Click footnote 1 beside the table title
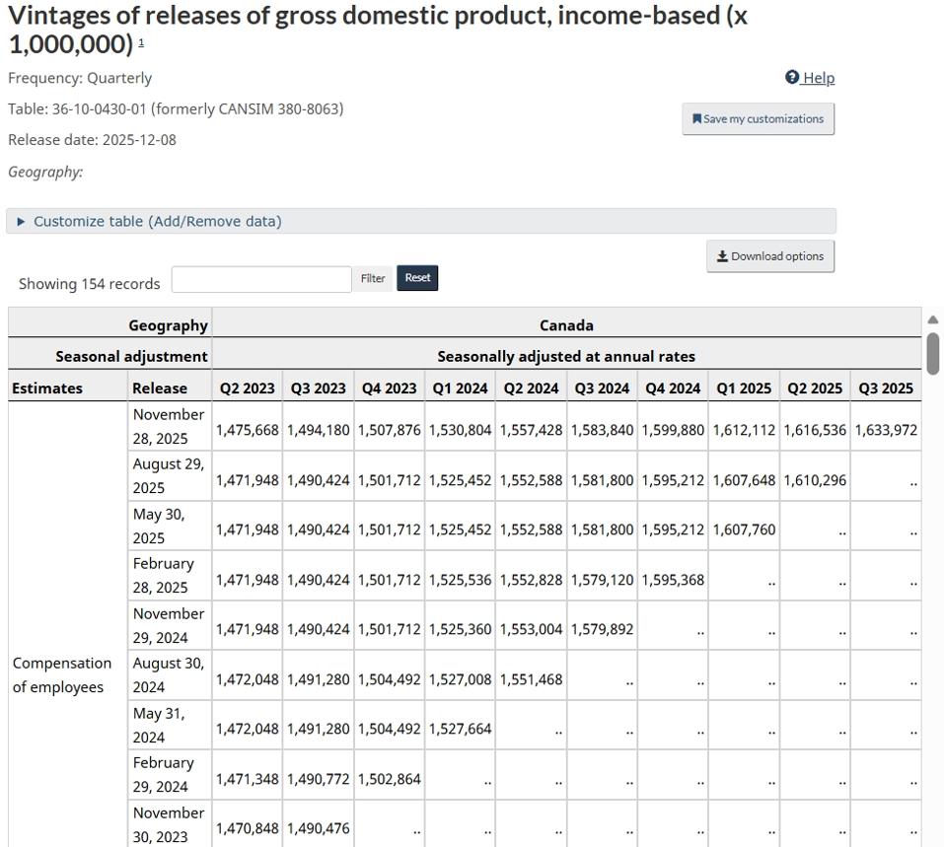Screen dimensions: 944x847 (140, 43)
